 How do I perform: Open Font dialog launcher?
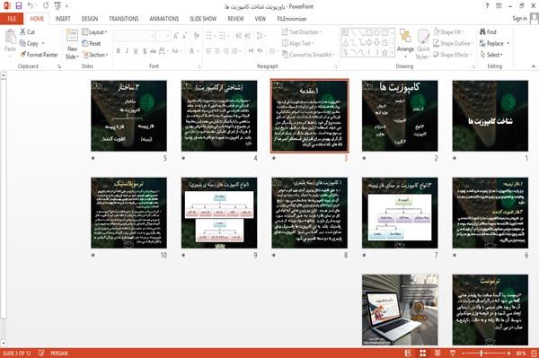click(199, 66)
